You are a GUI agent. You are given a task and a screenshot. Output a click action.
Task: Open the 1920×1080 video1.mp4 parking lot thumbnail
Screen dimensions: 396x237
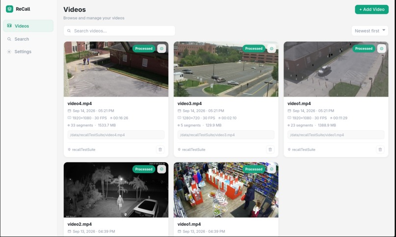[x=336, y=69]
